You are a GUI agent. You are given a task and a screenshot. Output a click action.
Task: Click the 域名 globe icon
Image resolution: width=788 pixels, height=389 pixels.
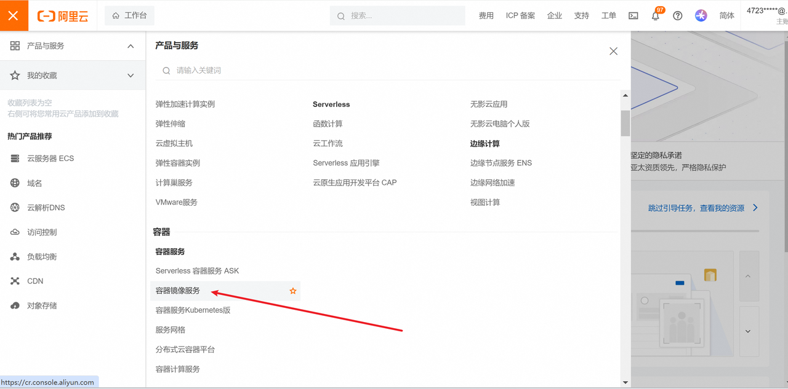coord(15,183)
